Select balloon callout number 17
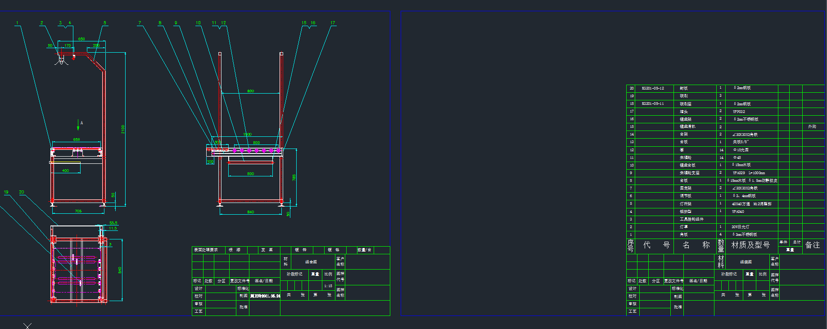The height and width of the screenshot is (329, 827). (x=333, y=23)
